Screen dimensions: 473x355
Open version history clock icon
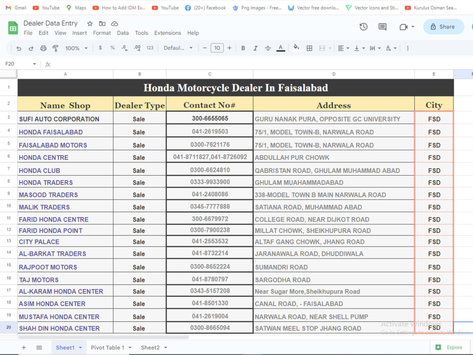363,27
